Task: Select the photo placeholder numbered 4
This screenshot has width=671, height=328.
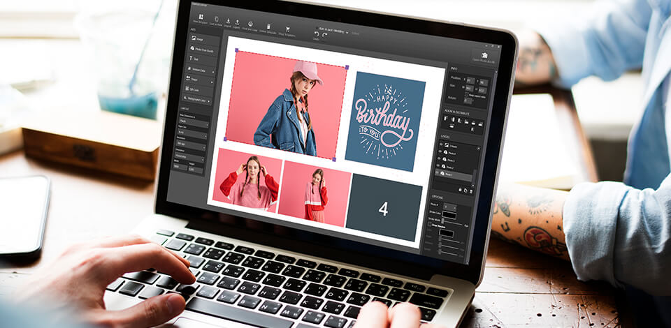Action: (384, 207)
